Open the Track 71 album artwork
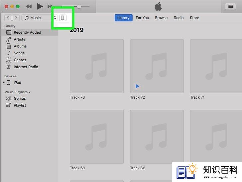The height and width of the screenshot is (182, 242). click(216, 66)
